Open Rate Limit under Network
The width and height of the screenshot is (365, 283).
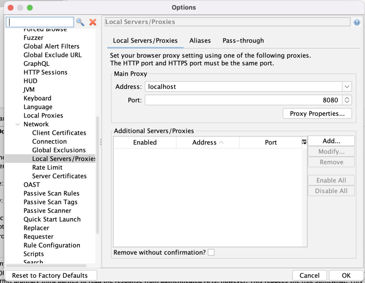[47, 167]
